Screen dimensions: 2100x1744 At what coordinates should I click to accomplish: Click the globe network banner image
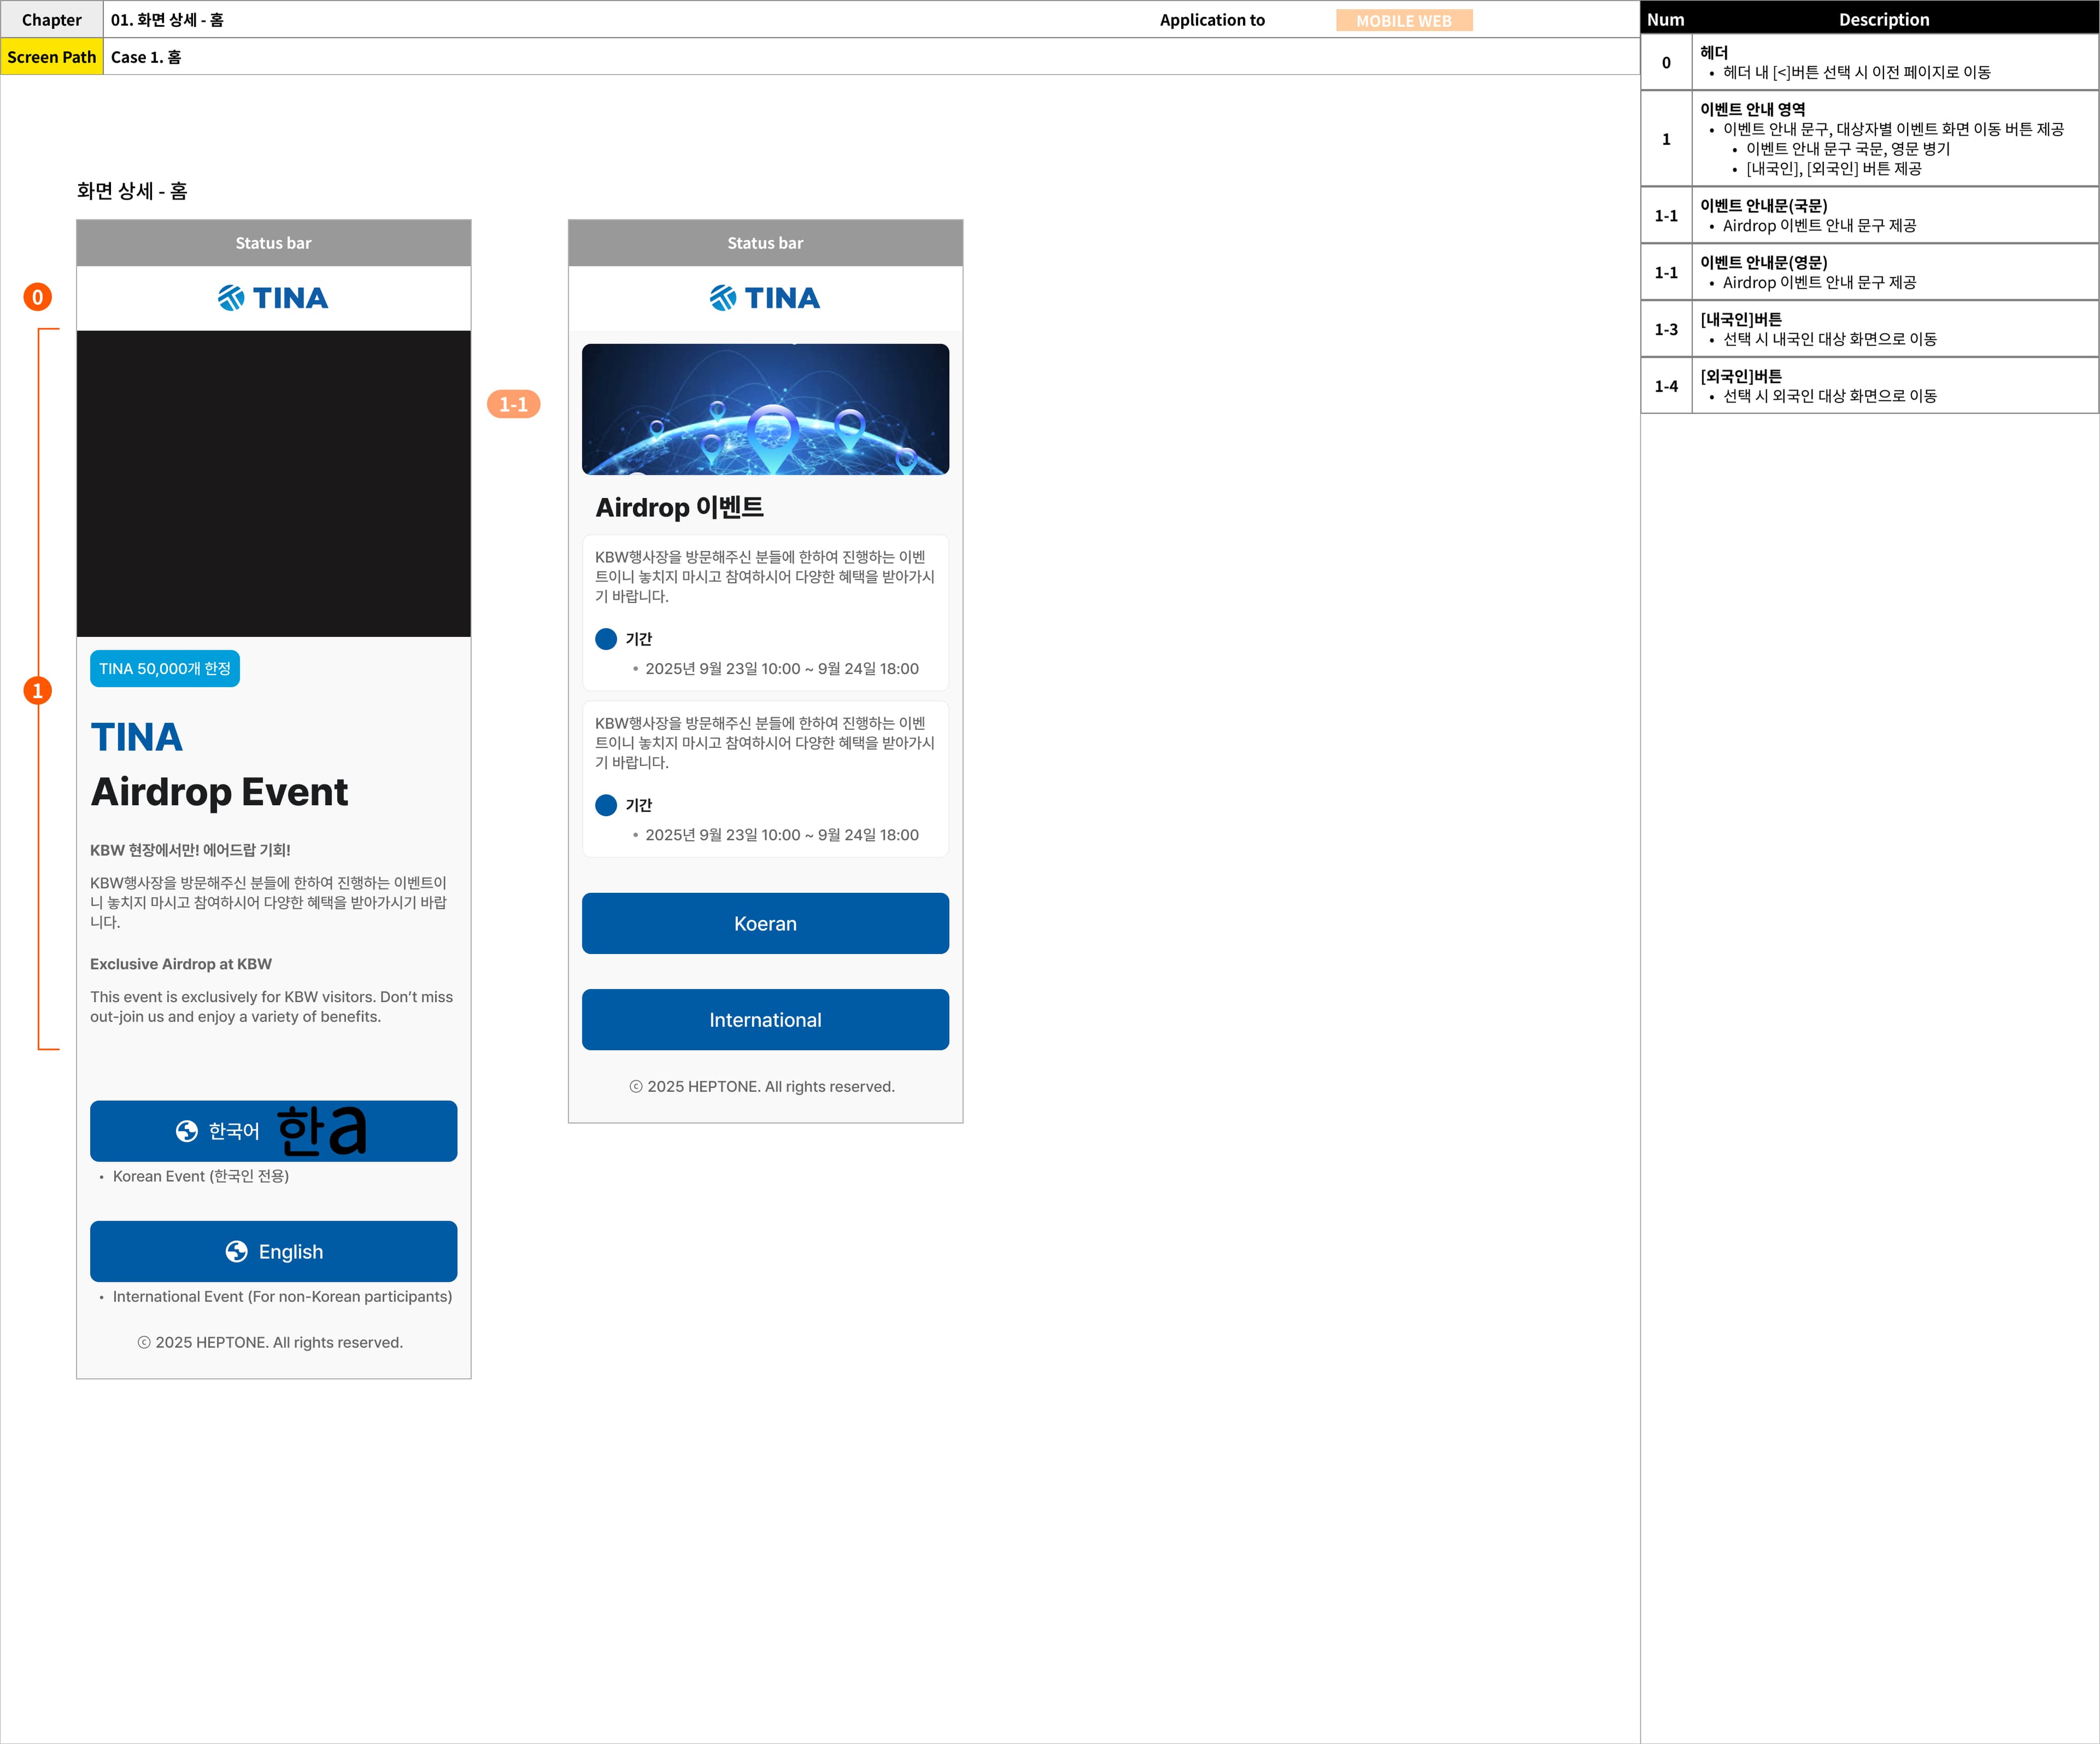766,409
